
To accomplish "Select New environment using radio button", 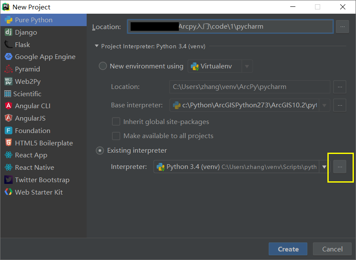I will point(102,66).
